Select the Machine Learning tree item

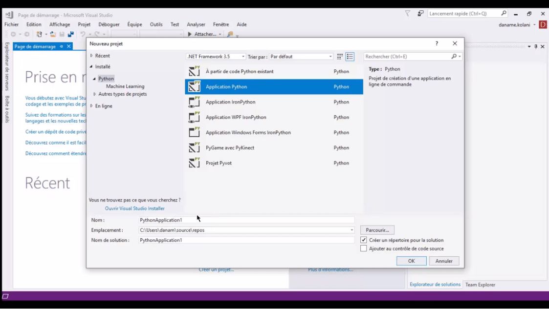pyautogui.click(x=125, y=86)
